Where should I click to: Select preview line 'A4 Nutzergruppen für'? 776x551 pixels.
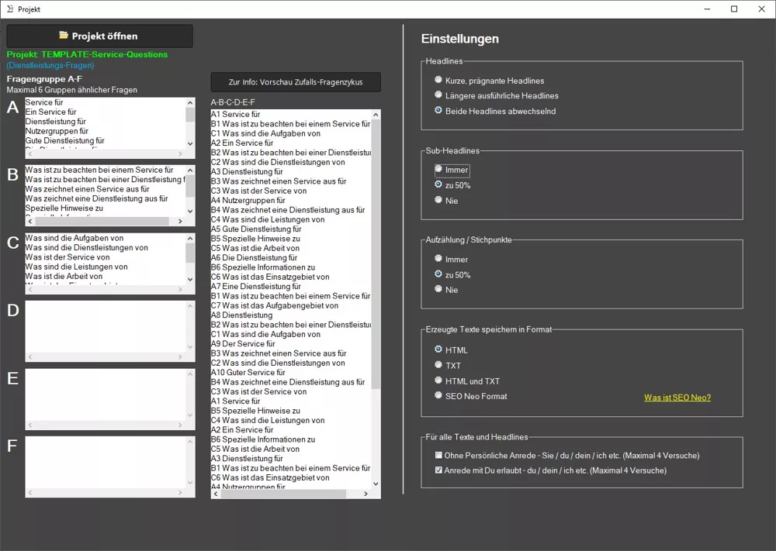[248, 200]
